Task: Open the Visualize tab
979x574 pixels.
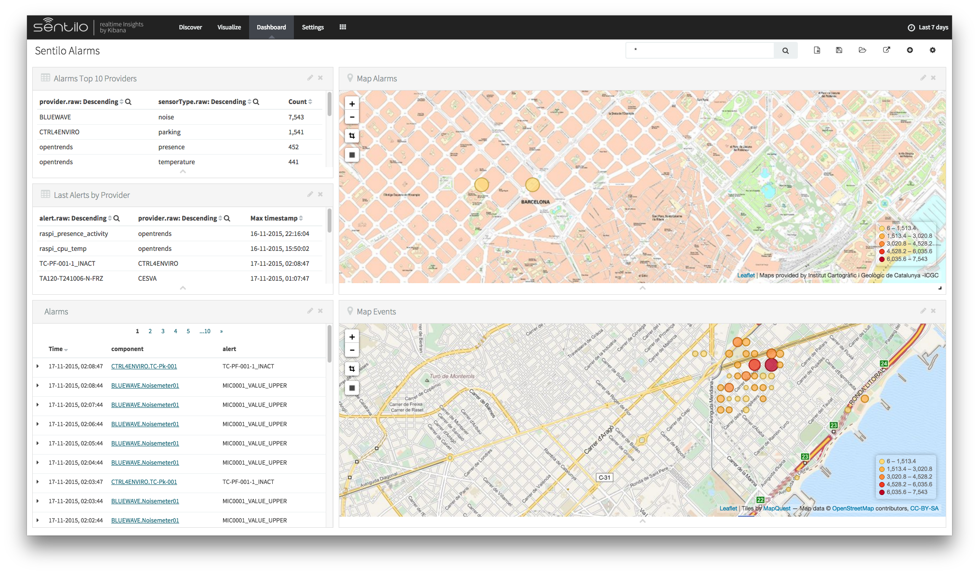Action: (x=229, y=27)
